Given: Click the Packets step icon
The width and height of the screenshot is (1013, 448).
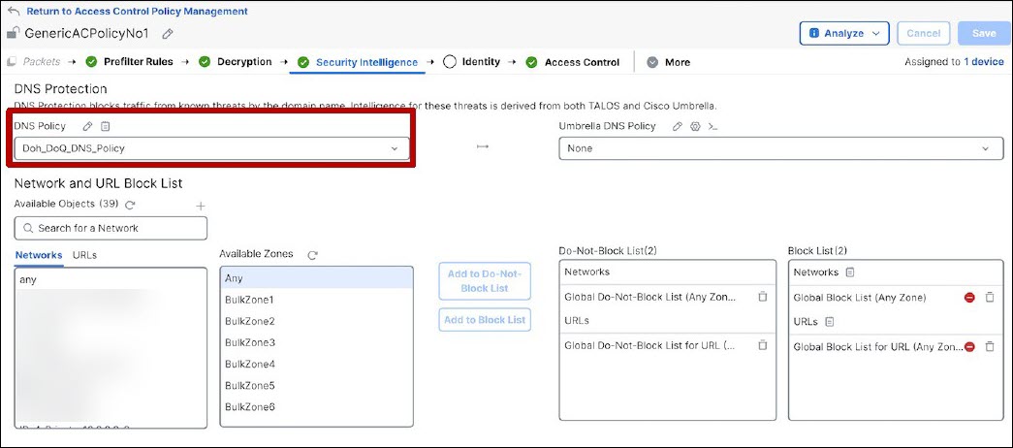Looking at the screenshot, I should coord(11,62).
